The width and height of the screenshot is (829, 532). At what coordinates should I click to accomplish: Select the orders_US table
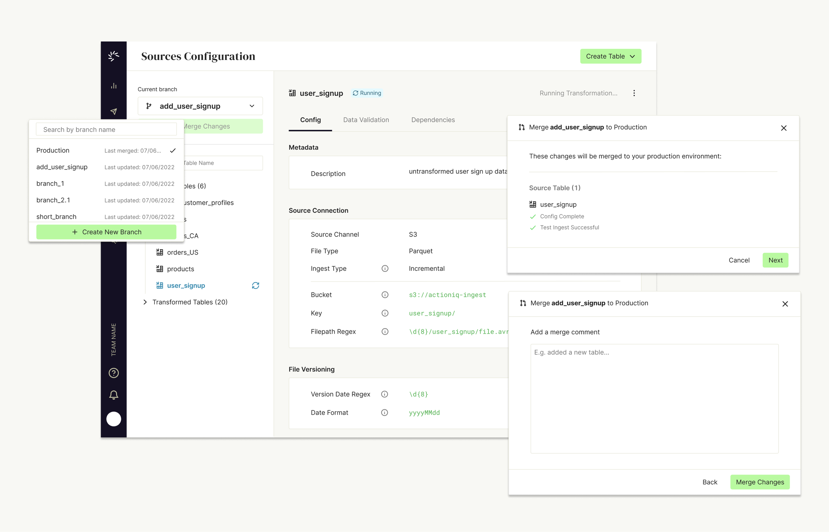pos(182,252)
